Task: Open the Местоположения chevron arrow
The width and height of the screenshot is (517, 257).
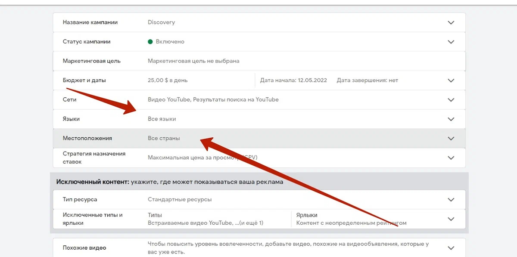Action: click(x=451, y=139)
